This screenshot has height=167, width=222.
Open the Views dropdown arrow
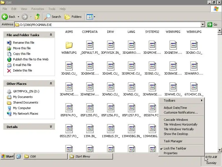point(94,17)
